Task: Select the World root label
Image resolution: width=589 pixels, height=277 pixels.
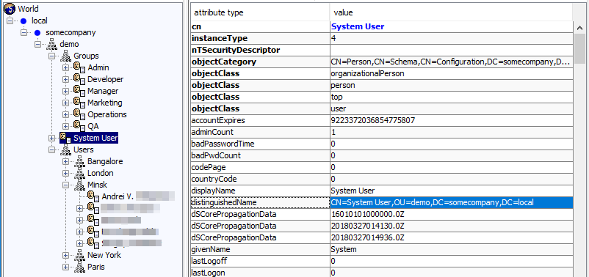Action: [28, 9]
